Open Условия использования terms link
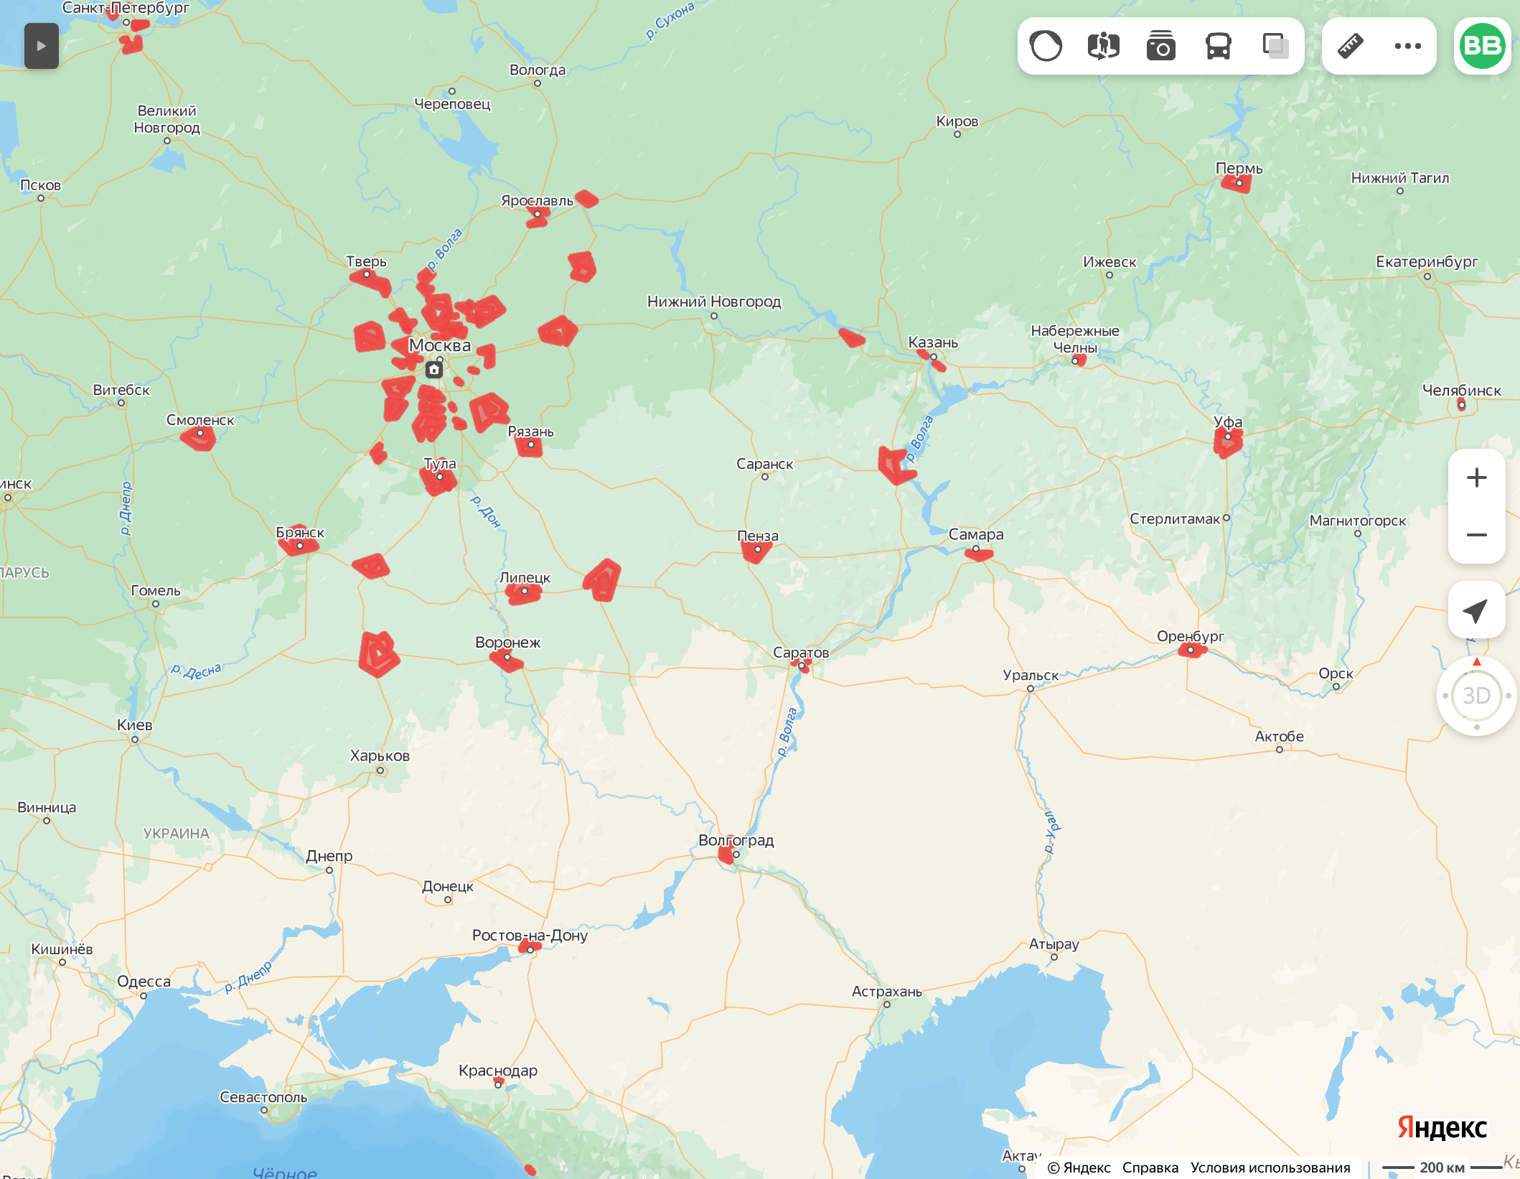1520x1179 pixels. pyautogui.click(x=1270, y=1168)
